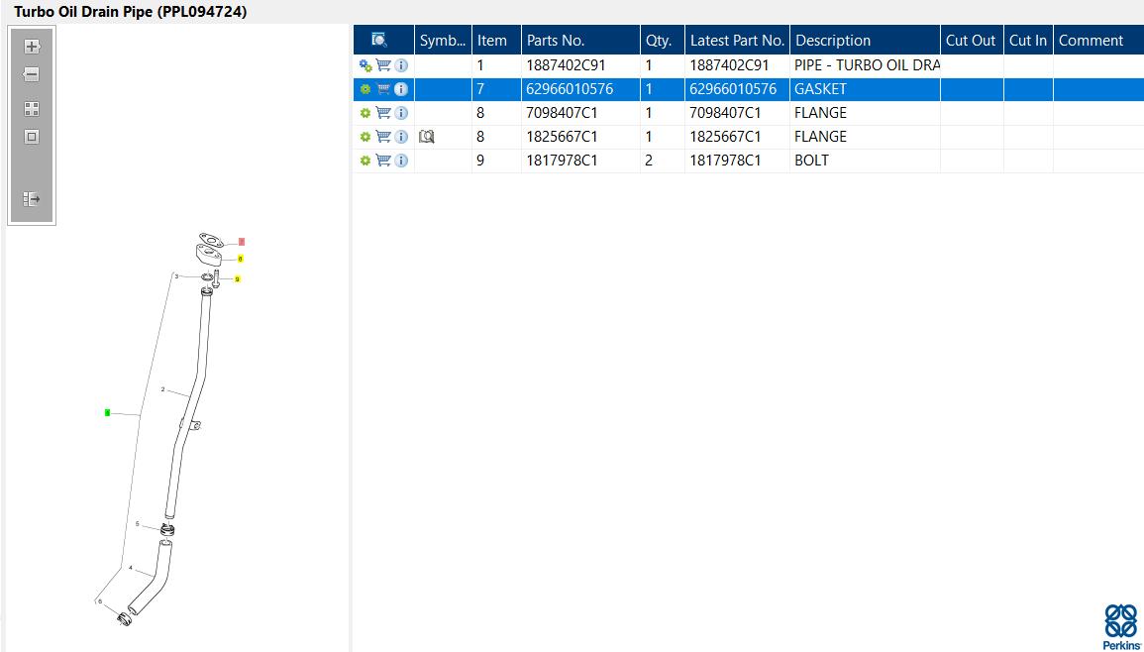The height and width of the screenshot is (652, 1144).
Task: Click the info icon for item 9
Action: coord(401,161)
